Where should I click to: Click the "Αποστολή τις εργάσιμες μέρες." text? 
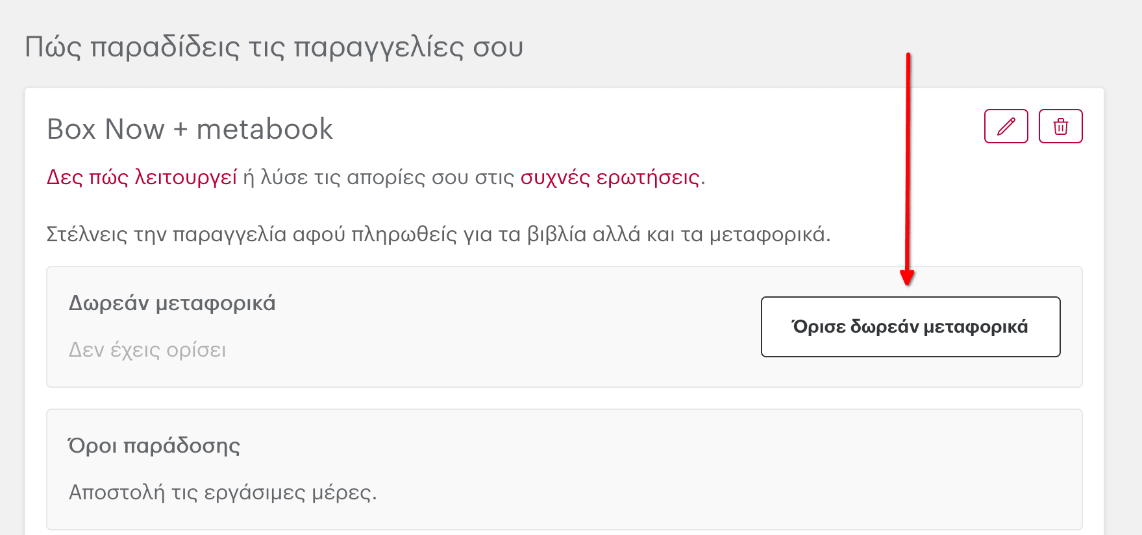click(223, 492)
